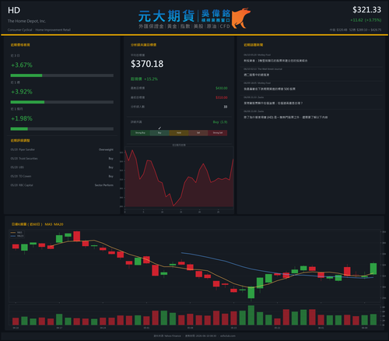Click the $430.00 high target value
The height and width of the screenshot is (341, 389).
point(222,88)
